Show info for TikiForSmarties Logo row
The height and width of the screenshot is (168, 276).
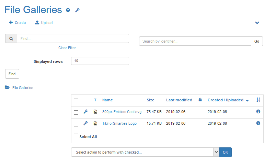(x=258, y=123)
